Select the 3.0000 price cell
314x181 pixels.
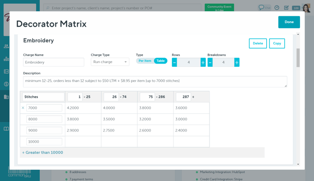(x=191, y=119)
